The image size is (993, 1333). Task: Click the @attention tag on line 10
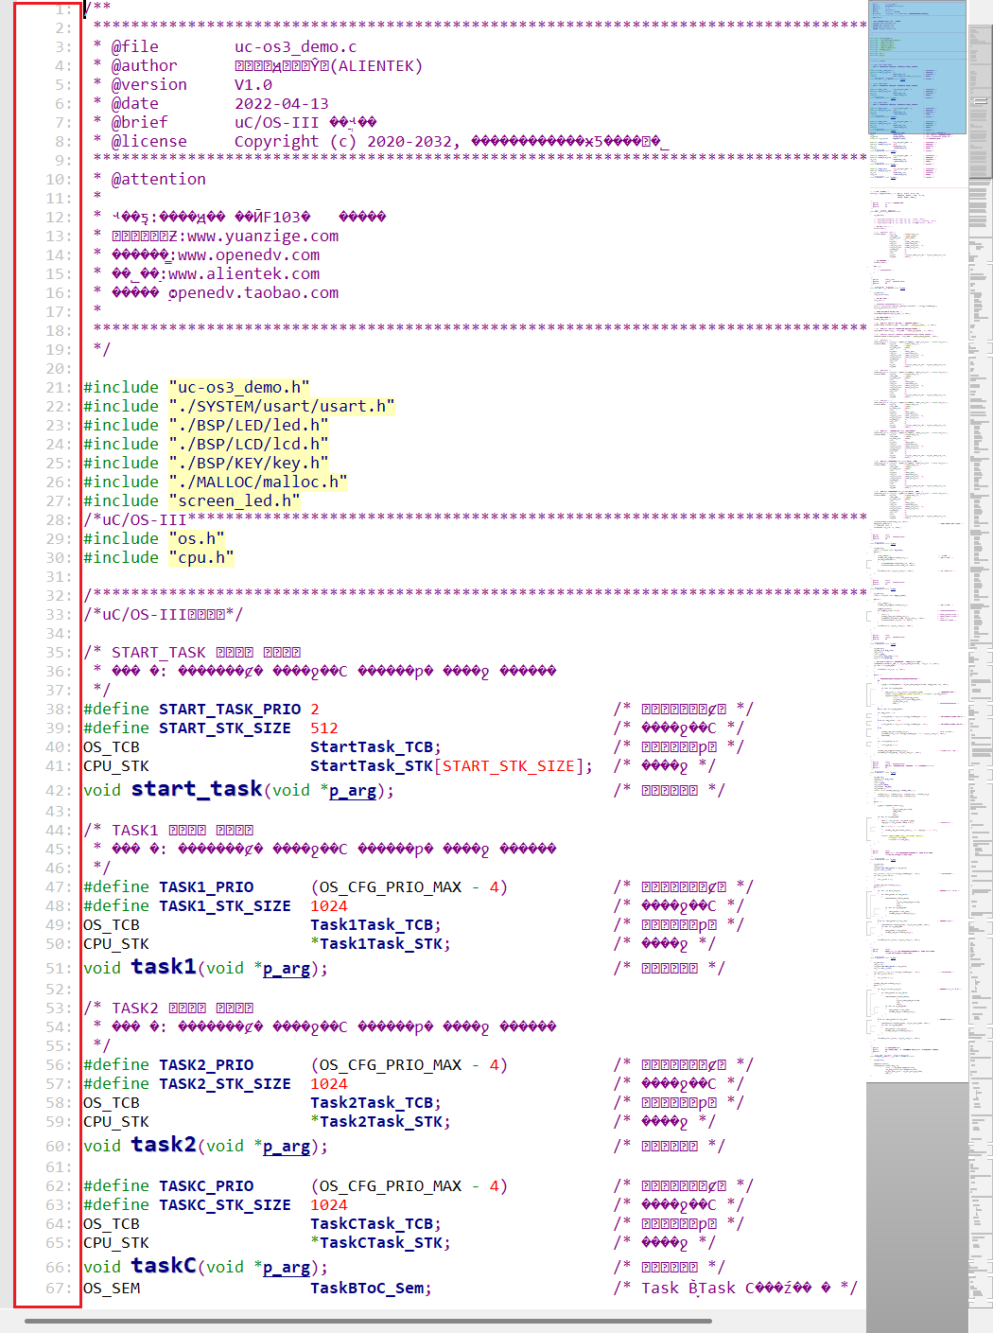[159, 179]
